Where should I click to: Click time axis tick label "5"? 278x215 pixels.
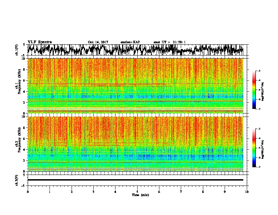click(x=137, y=192)
